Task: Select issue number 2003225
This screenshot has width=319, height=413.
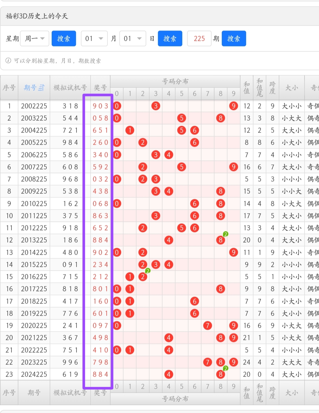Action: (34, 118)
